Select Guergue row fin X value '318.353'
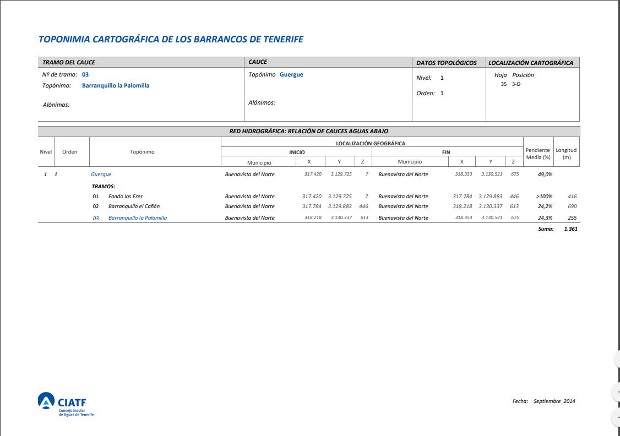The image size is (620, 436). 464,174
